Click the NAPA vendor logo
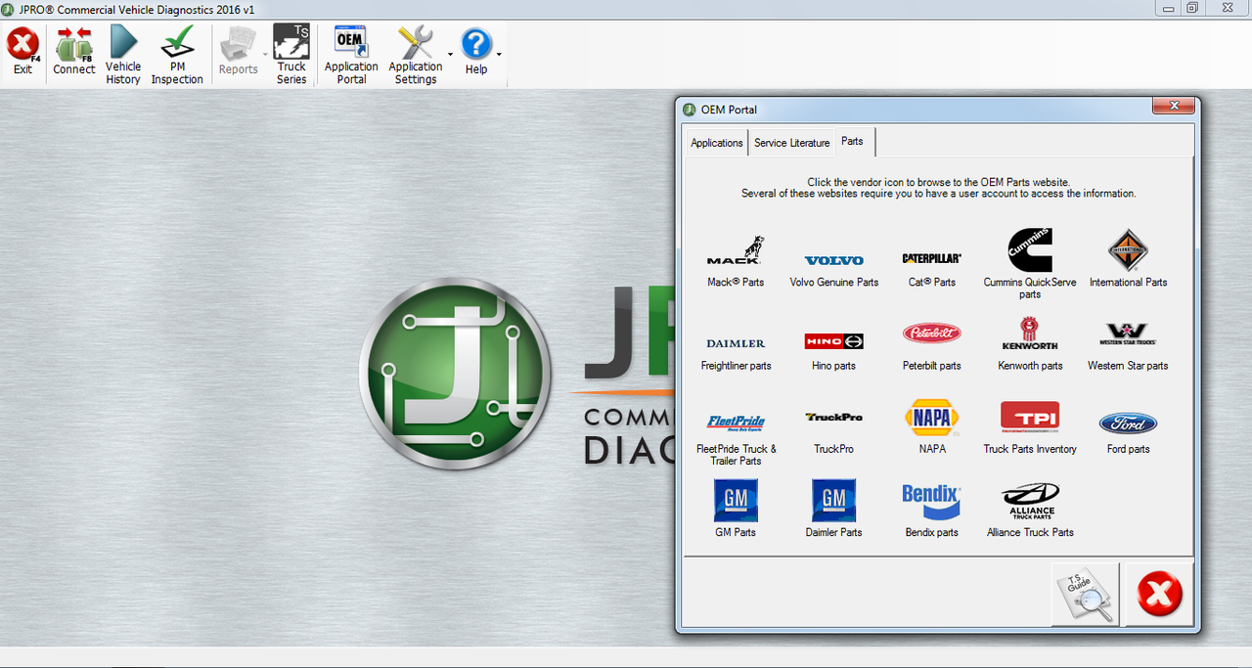Viewport: 1252px width, 668px height. 931,418
